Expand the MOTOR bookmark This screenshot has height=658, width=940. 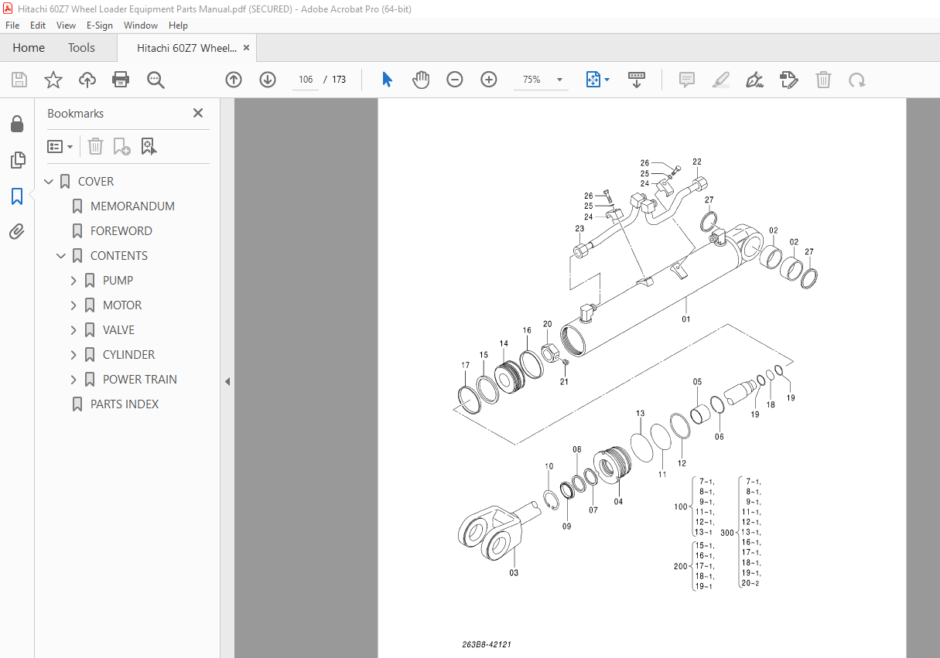73,305
